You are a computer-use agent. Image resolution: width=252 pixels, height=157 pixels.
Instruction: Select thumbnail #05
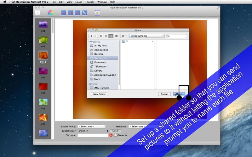click(43, 87)
